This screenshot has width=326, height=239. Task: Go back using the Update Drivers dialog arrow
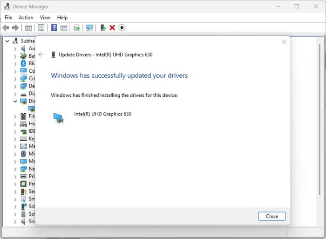[x=41, y=55]
